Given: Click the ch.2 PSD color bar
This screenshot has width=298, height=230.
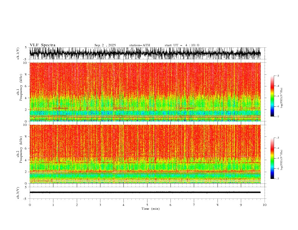Looking at the screenshot, I should (x=272, y=158).
